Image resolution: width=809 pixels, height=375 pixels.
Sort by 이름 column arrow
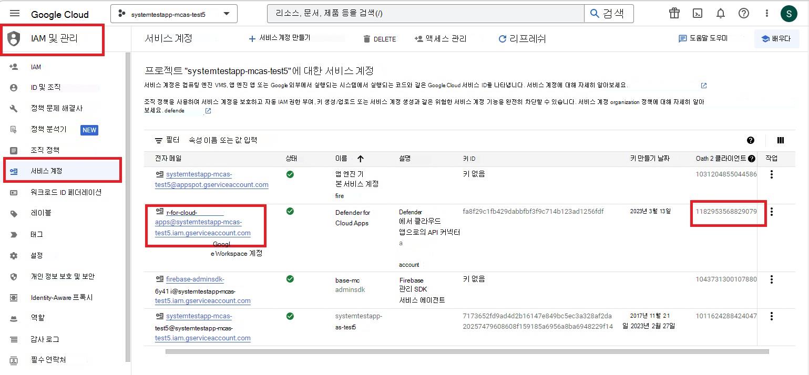tap(361, 159)
